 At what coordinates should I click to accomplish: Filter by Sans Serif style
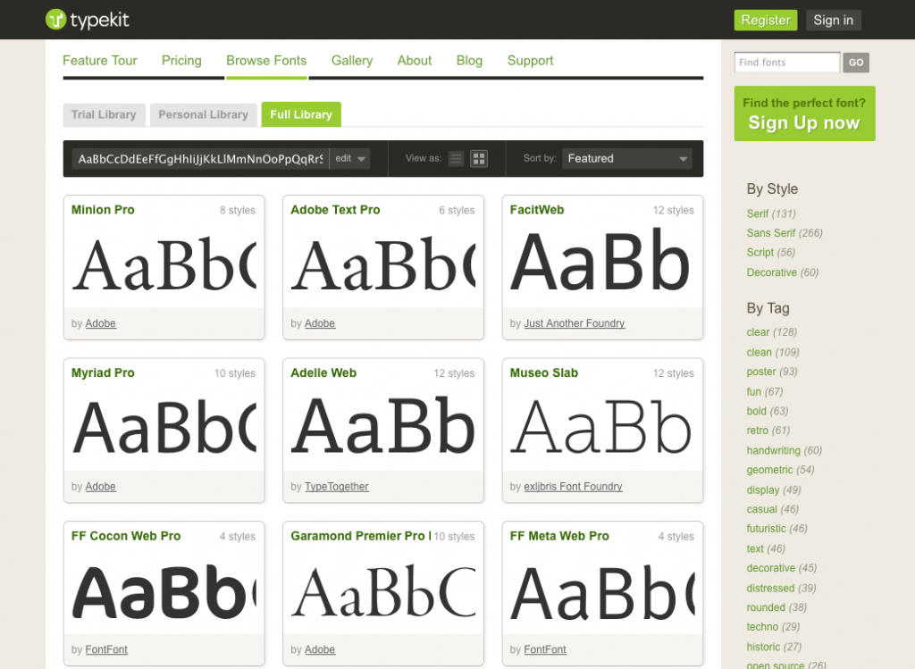pyautogui.click(x=771, y=233)
